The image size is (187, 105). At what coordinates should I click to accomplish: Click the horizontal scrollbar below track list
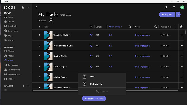105,90
